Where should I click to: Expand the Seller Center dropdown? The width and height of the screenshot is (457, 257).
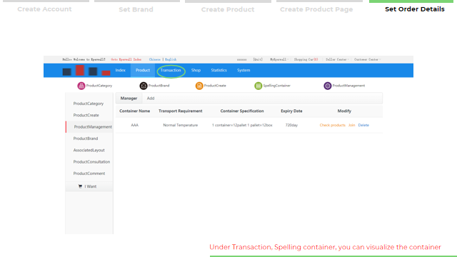tap(337, 59)
